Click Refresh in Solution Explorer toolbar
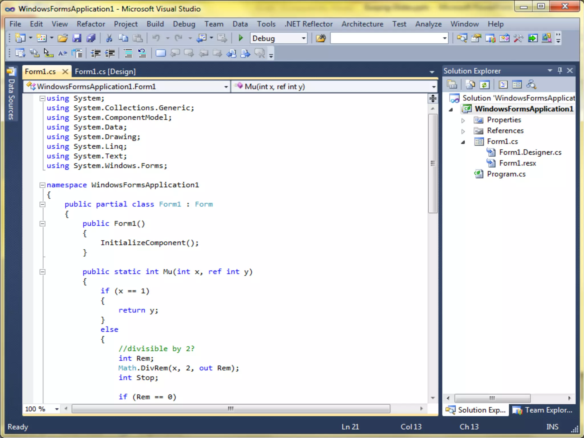 pos(484,85)
